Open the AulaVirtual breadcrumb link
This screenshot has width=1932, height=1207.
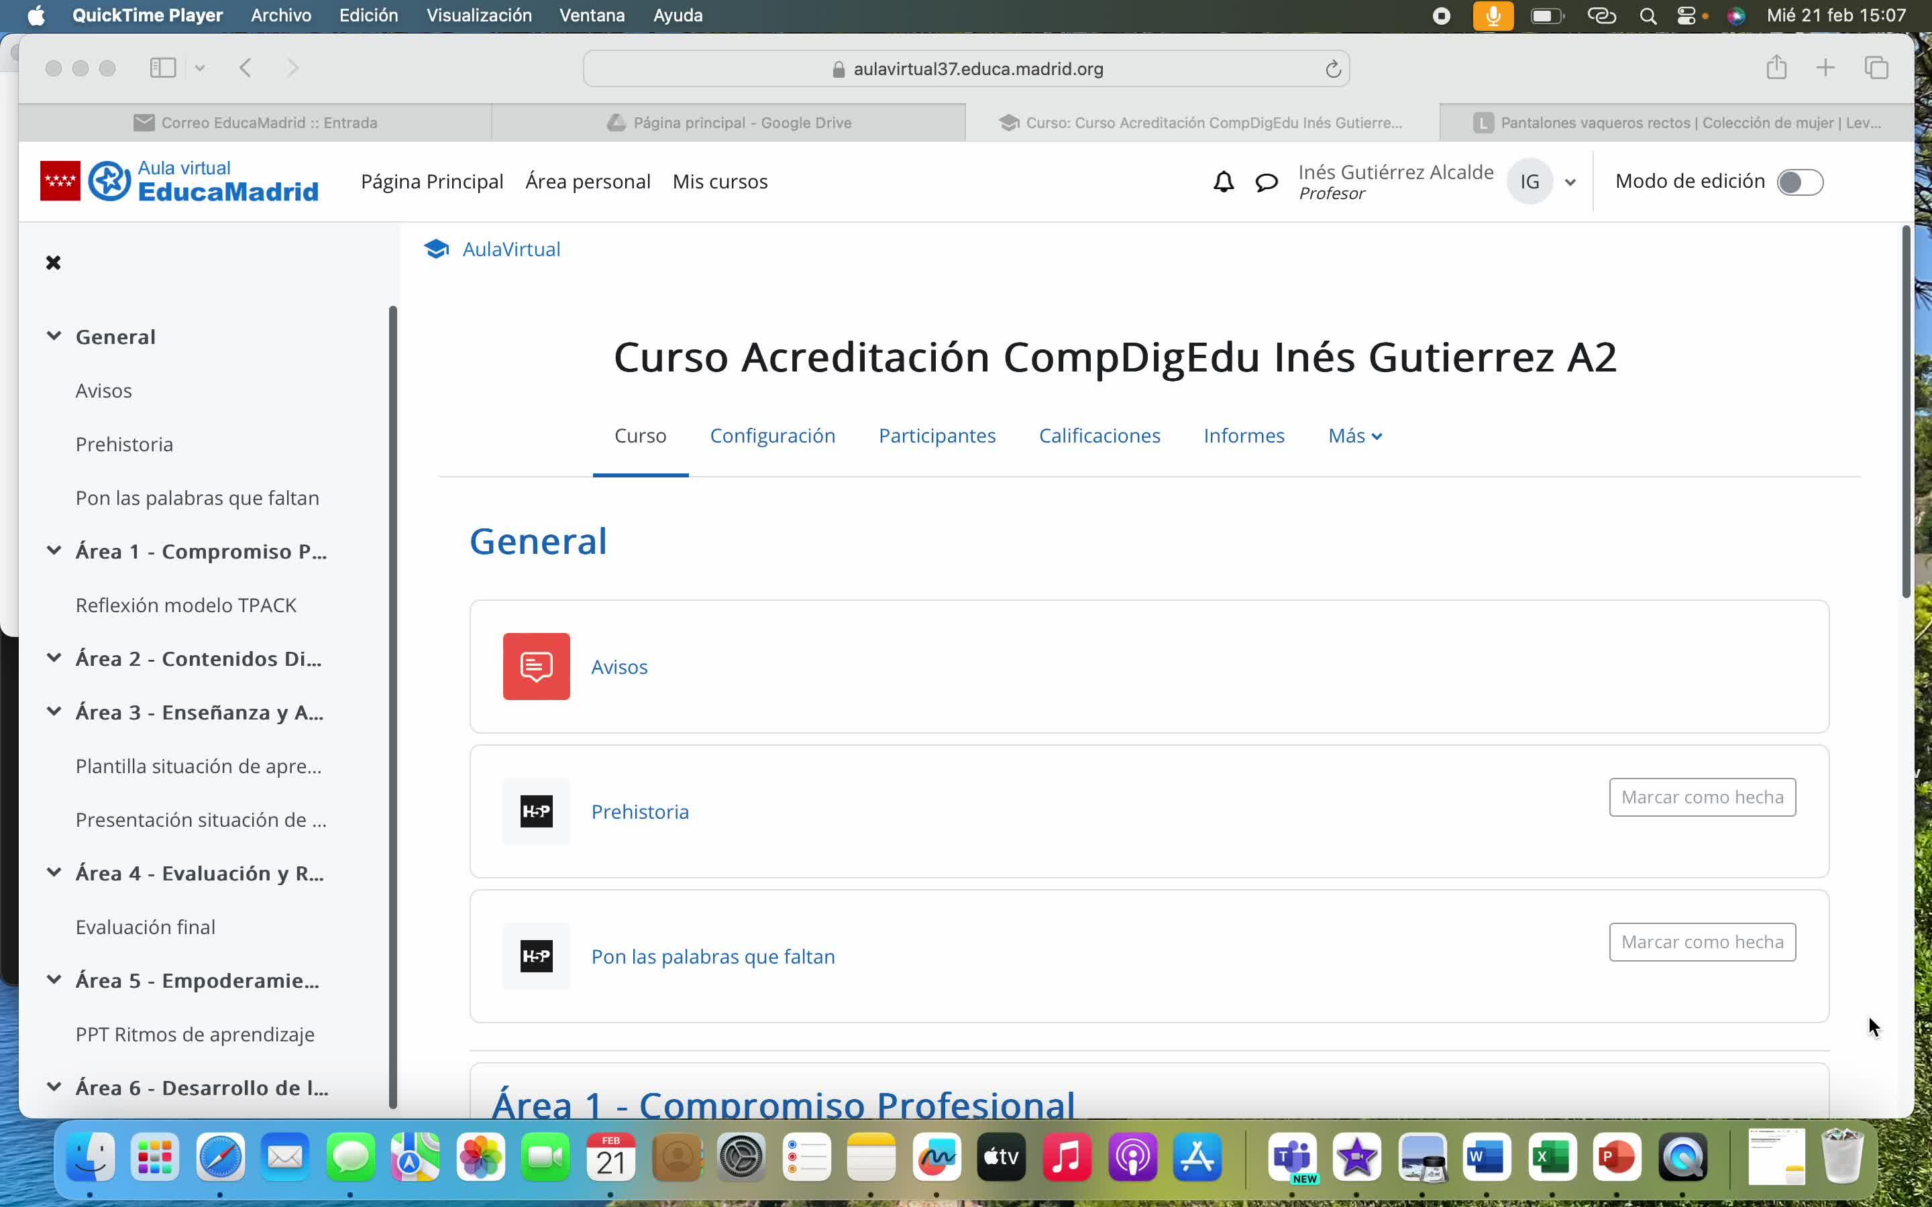511,249
